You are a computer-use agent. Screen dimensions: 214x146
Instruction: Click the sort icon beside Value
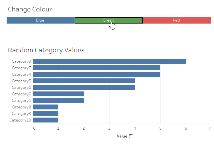[131, 136]
